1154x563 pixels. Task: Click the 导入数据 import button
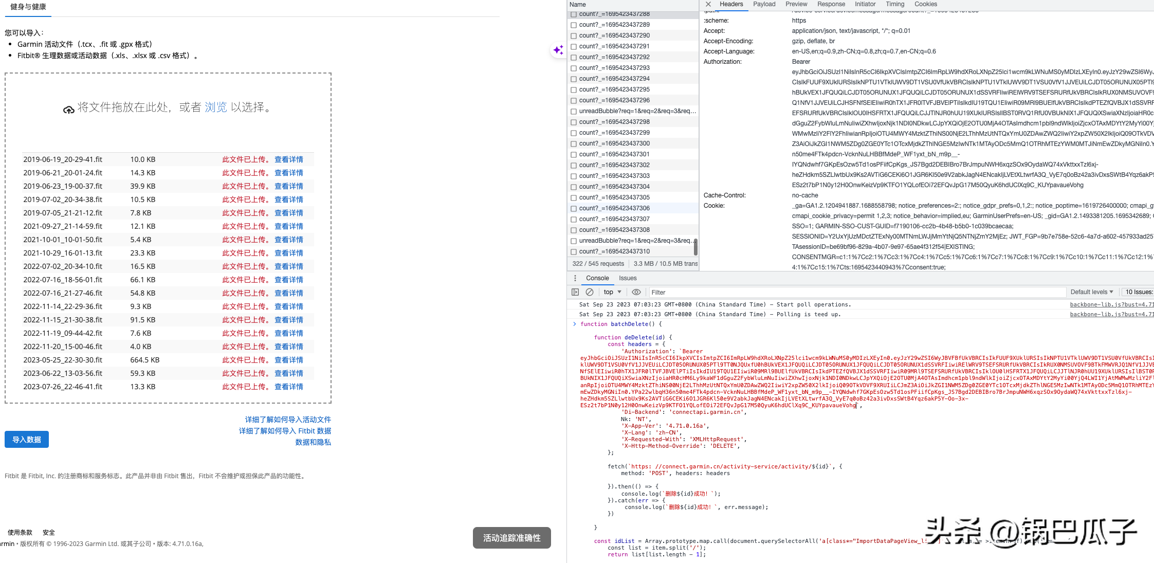(27, 440)
